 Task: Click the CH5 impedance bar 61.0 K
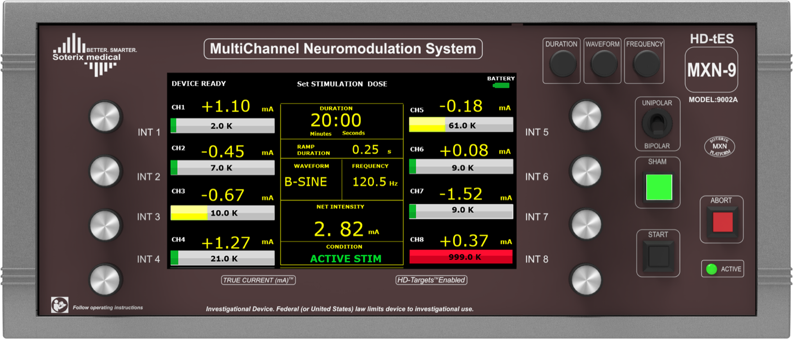point(461,125)
